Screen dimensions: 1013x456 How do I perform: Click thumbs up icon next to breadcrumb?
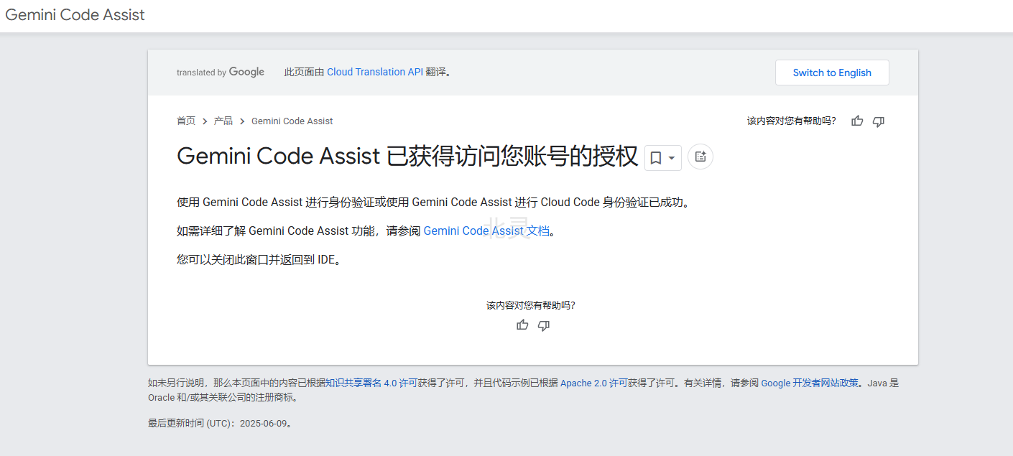click(x=857, y=121)
